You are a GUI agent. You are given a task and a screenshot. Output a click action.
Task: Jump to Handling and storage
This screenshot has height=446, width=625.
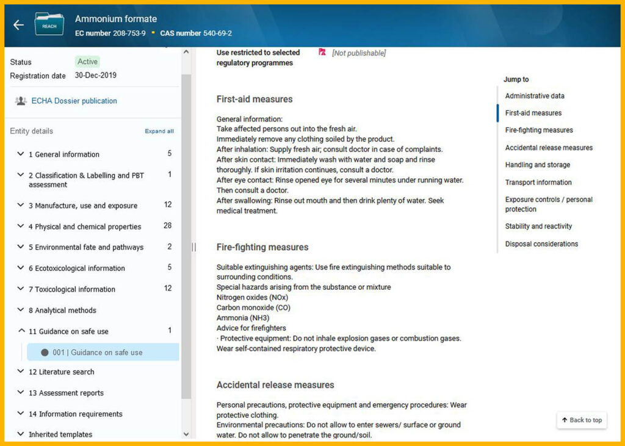(537, 165)
